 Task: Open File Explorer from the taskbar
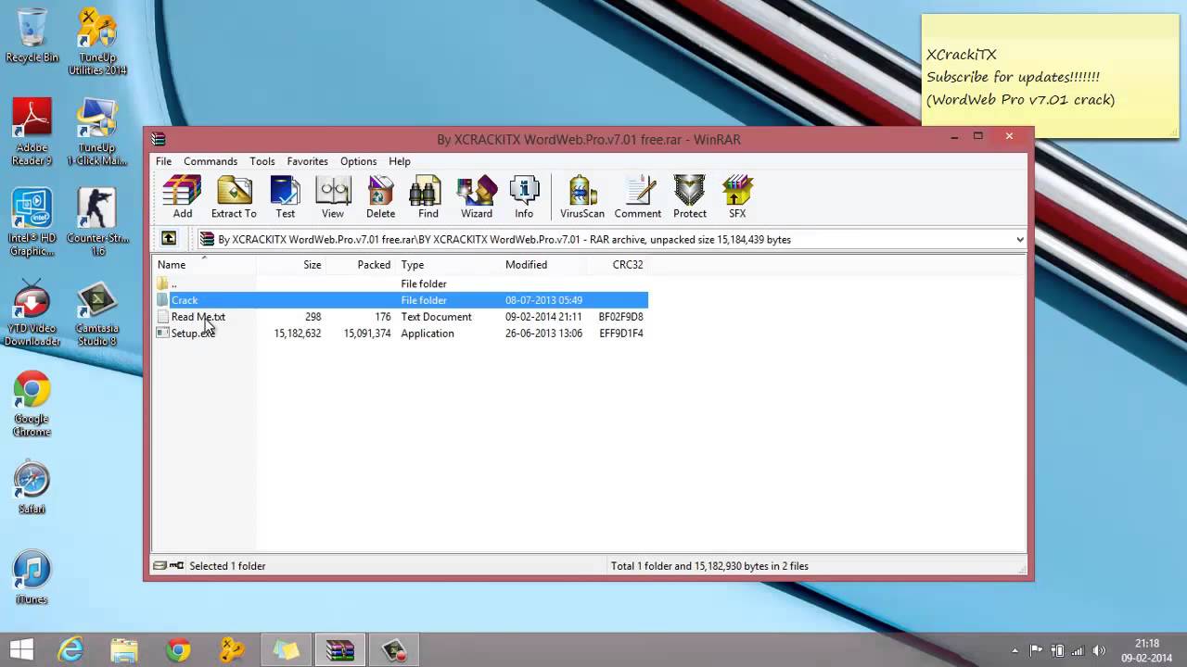pyautogui.click(x=124, y=649)
